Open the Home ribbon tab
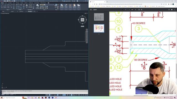 2,3
